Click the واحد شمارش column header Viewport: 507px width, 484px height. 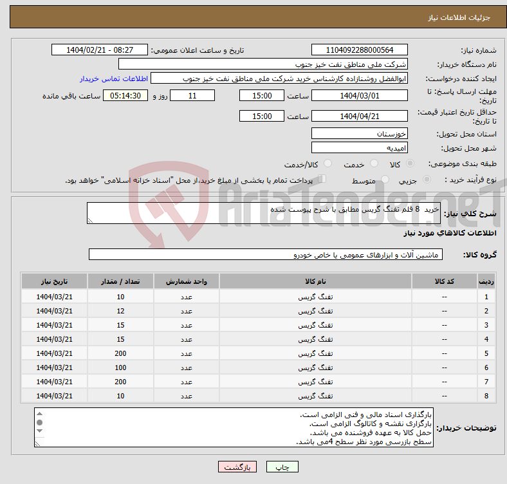(x=187, y=281)
